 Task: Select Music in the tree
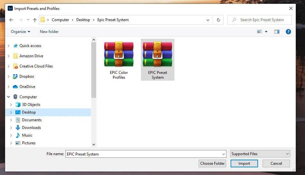tap(27, 135)
